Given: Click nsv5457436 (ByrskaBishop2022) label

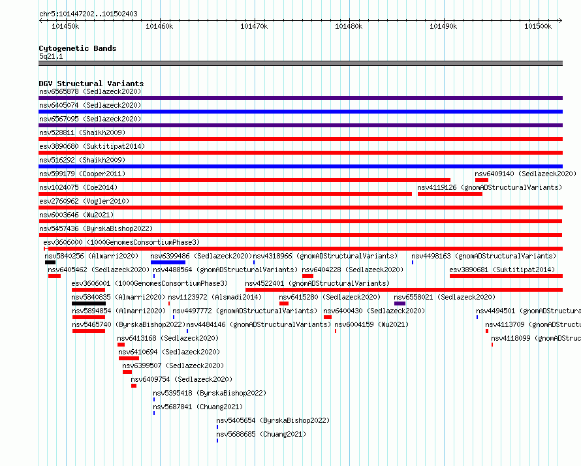Looking at the screenshot, I should tap(96, 228).
